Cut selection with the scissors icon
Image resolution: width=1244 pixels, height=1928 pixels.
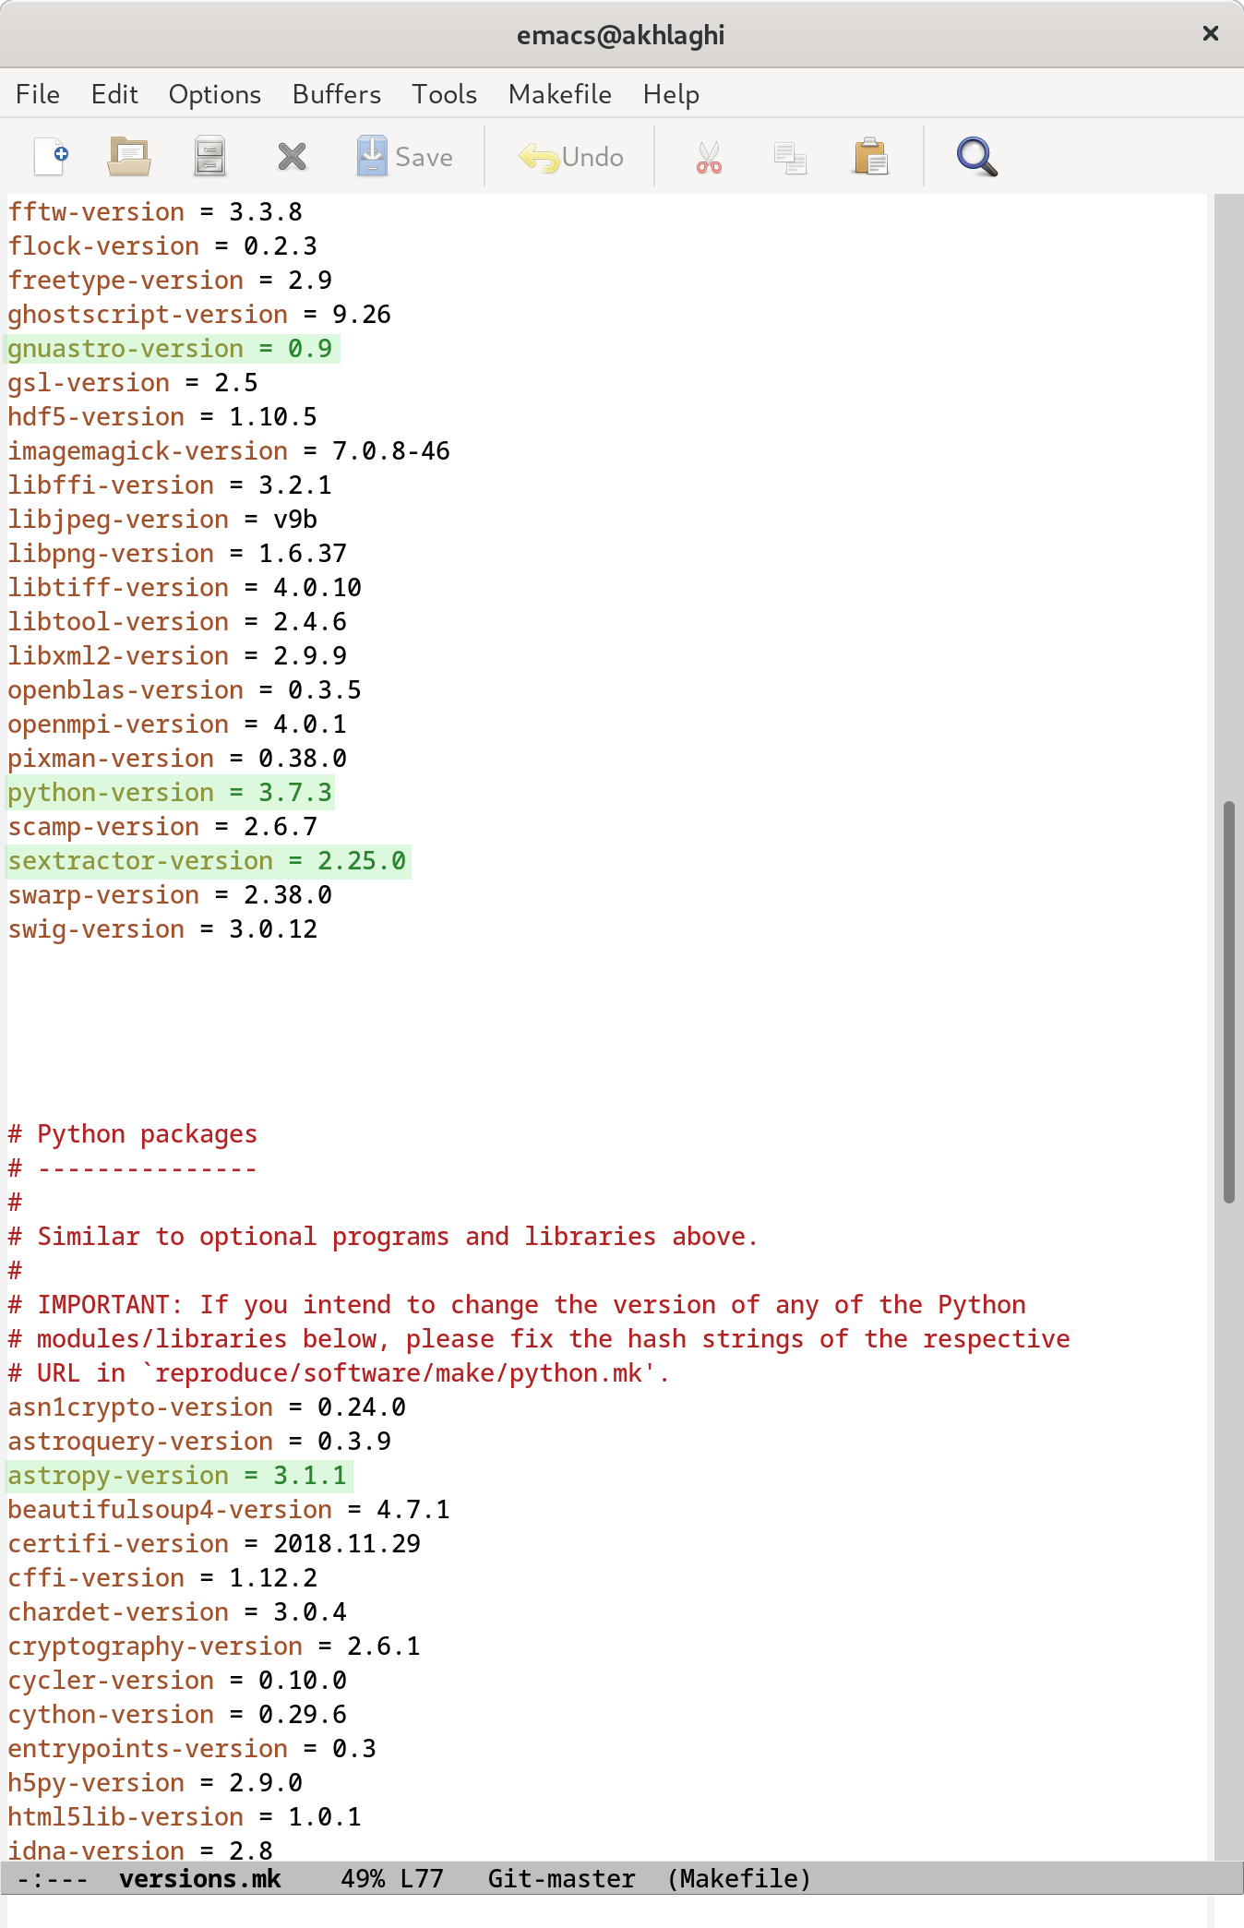[x=709, y=157]
